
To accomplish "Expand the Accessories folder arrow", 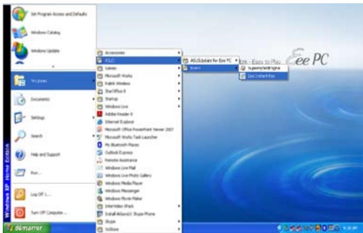I will (x=179, y=53).
